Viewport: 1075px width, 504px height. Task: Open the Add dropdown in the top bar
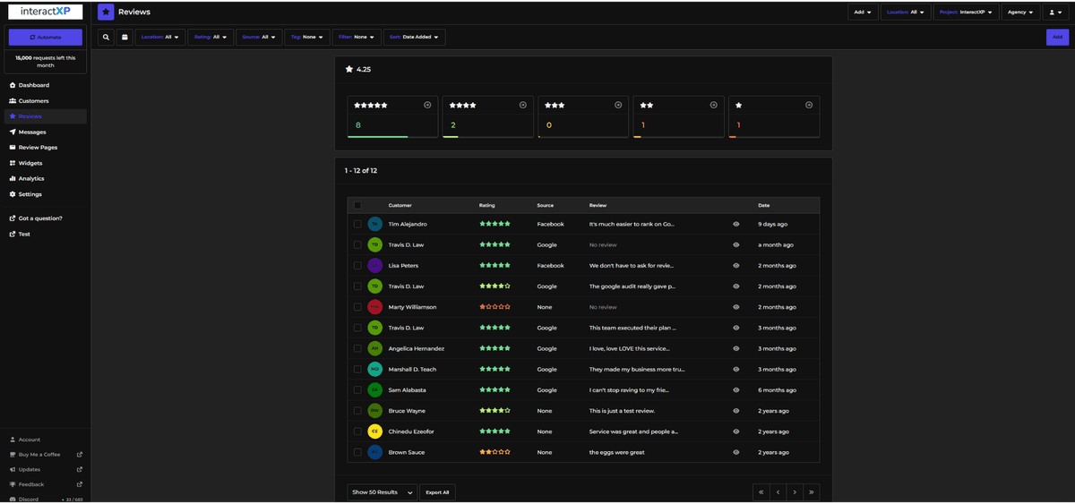click(863, 12)
